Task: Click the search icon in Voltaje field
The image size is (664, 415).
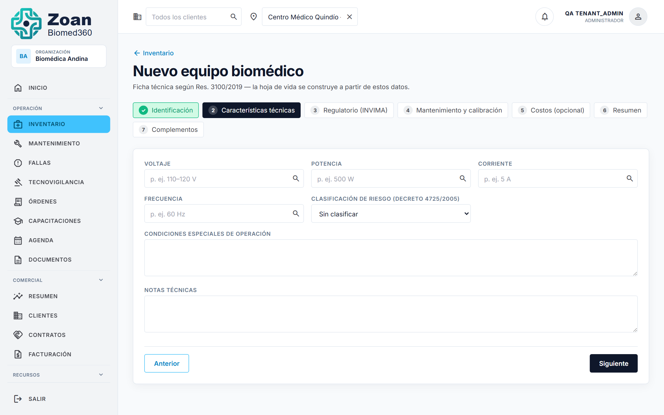Action: (296, 179)
